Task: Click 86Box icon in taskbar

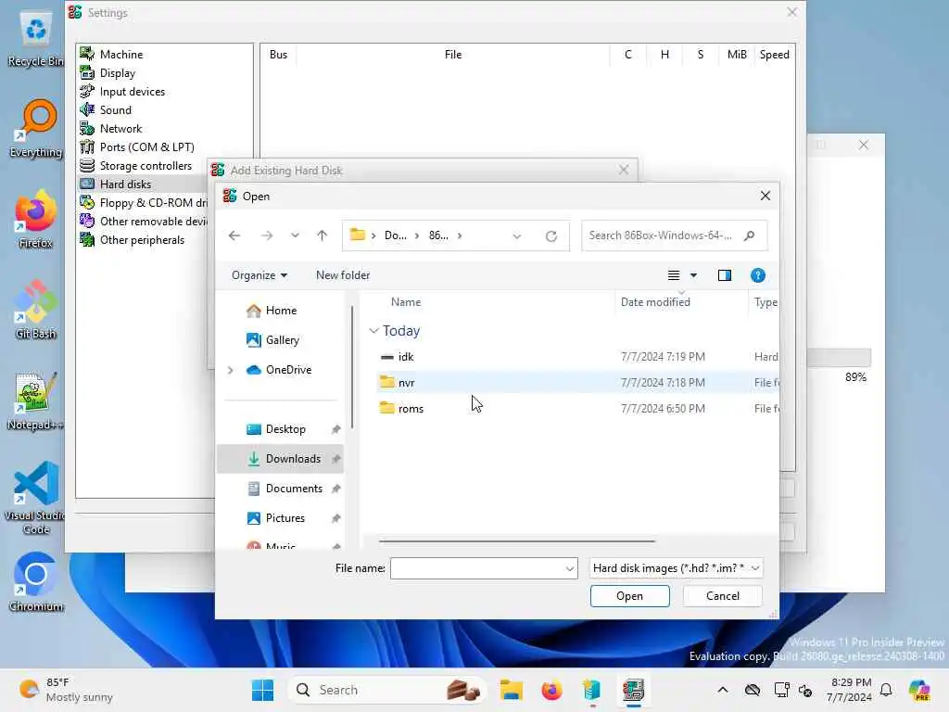Action: pos(633,690)
